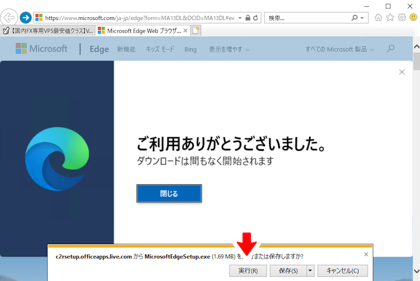Expand すべての Microsoft 製品 menu
Screen dimensions: 420x281
click(340, 49)
